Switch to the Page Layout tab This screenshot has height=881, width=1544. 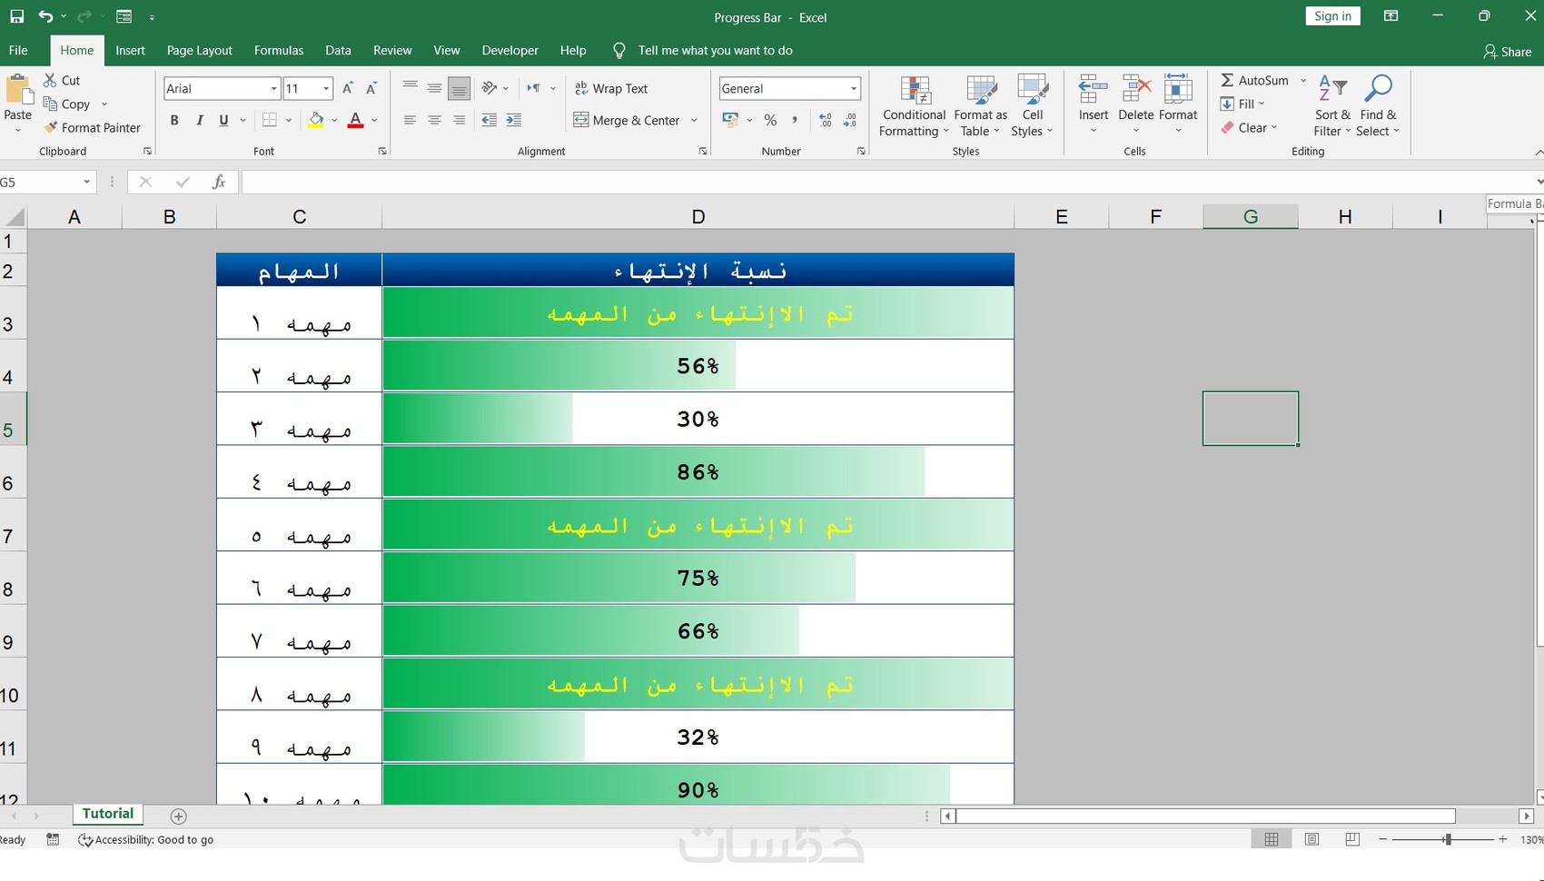point(199,50)
